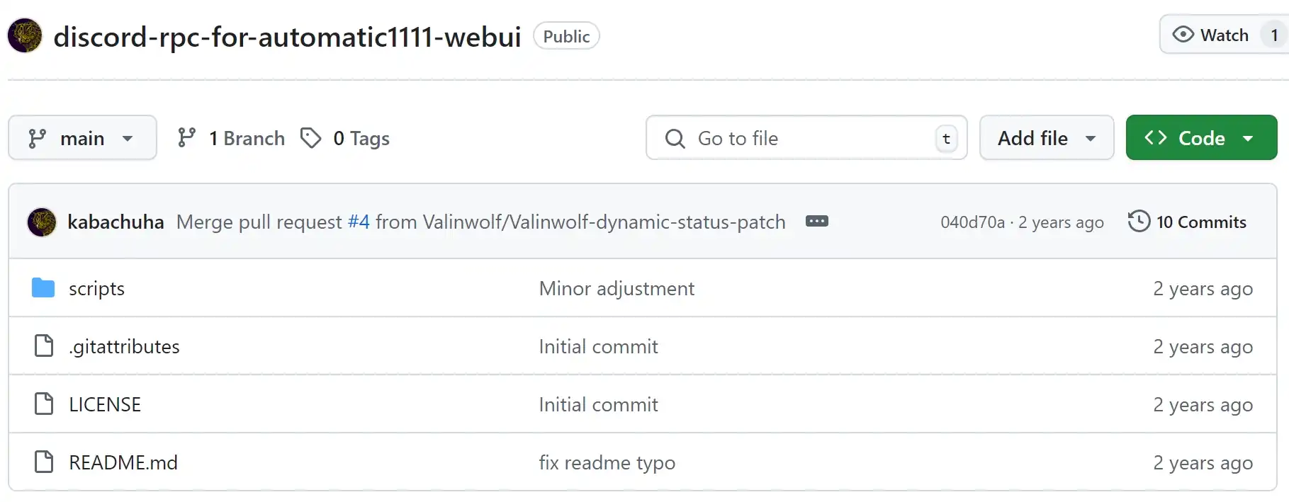Click the tag icon next to 0 Tags
The height and width of the screenshot is (502, 1289).
point(310,138)
